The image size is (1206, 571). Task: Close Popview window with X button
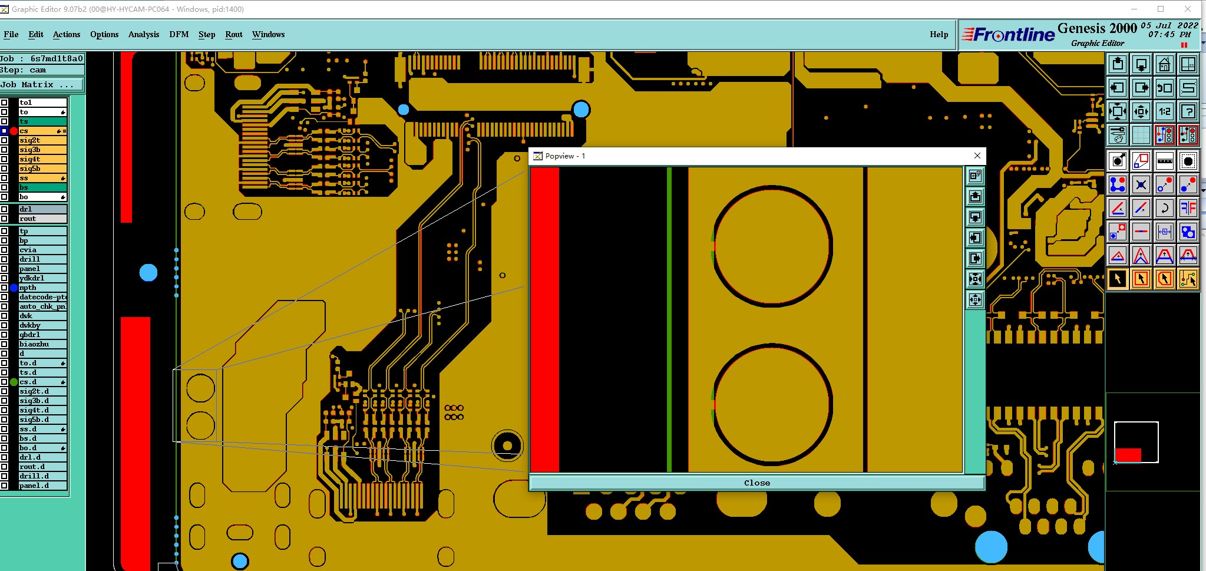tap(977, 156)
